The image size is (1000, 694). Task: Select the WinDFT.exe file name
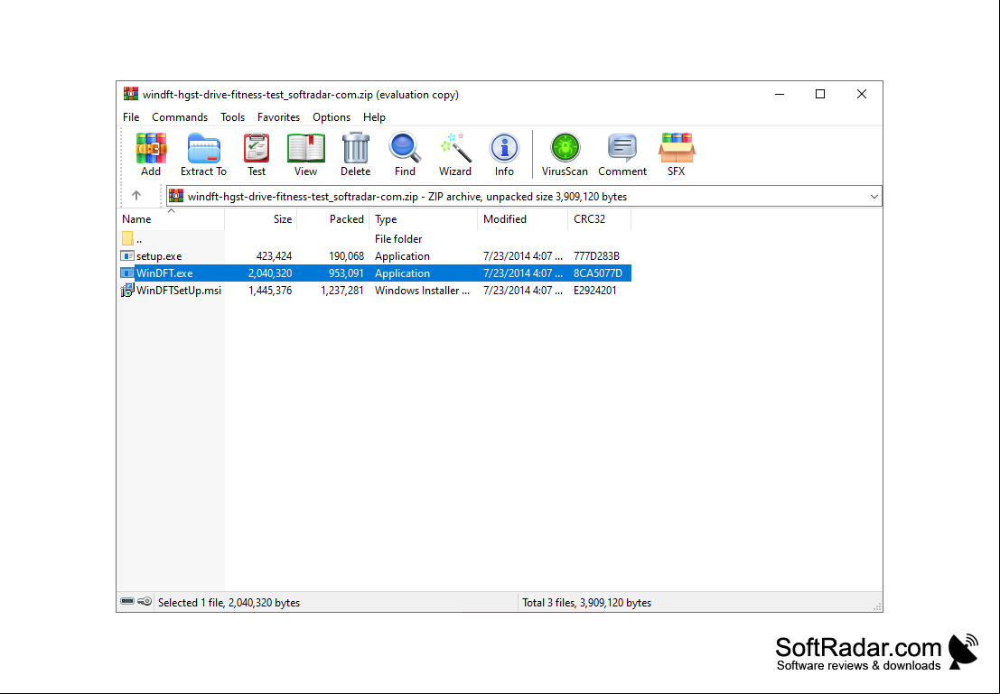pyautogui.click(x=164, y=273)
